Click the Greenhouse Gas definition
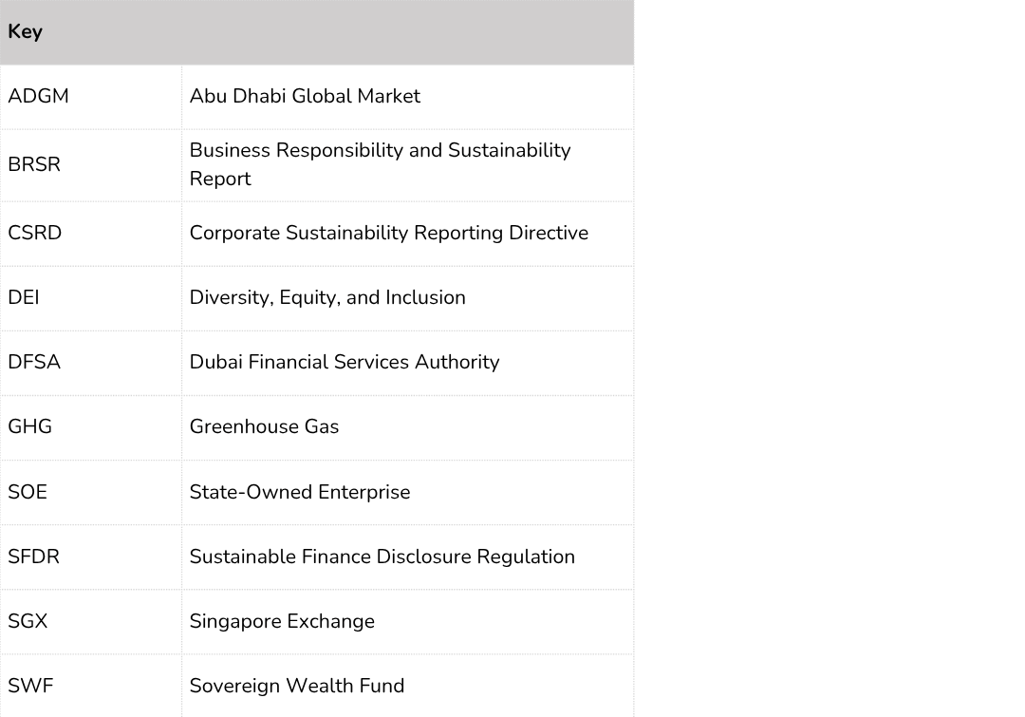Viewport: 1025px width, 717px height. [264, 426]
